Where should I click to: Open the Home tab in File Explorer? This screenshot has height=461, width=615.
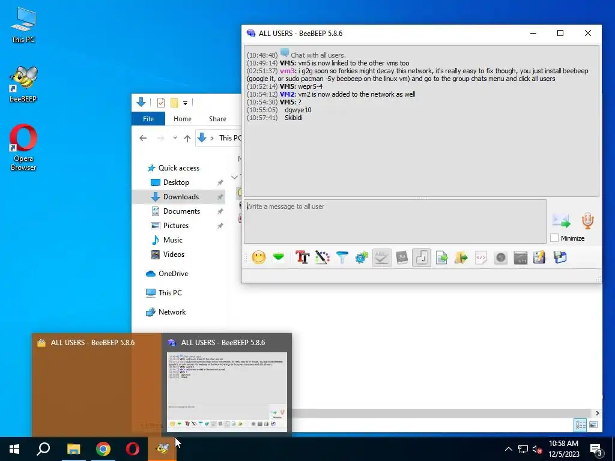point(183,119)
